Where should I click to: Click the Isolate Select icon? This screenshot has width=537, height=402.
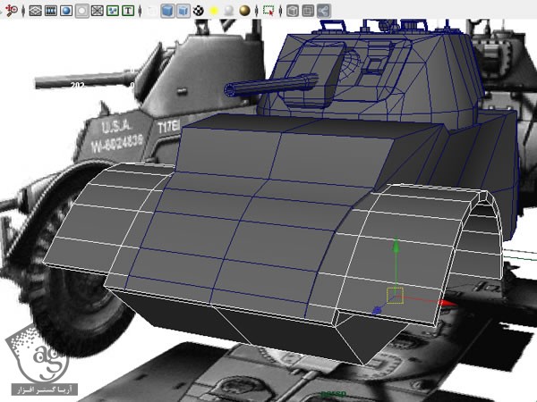tap(268, 12)
